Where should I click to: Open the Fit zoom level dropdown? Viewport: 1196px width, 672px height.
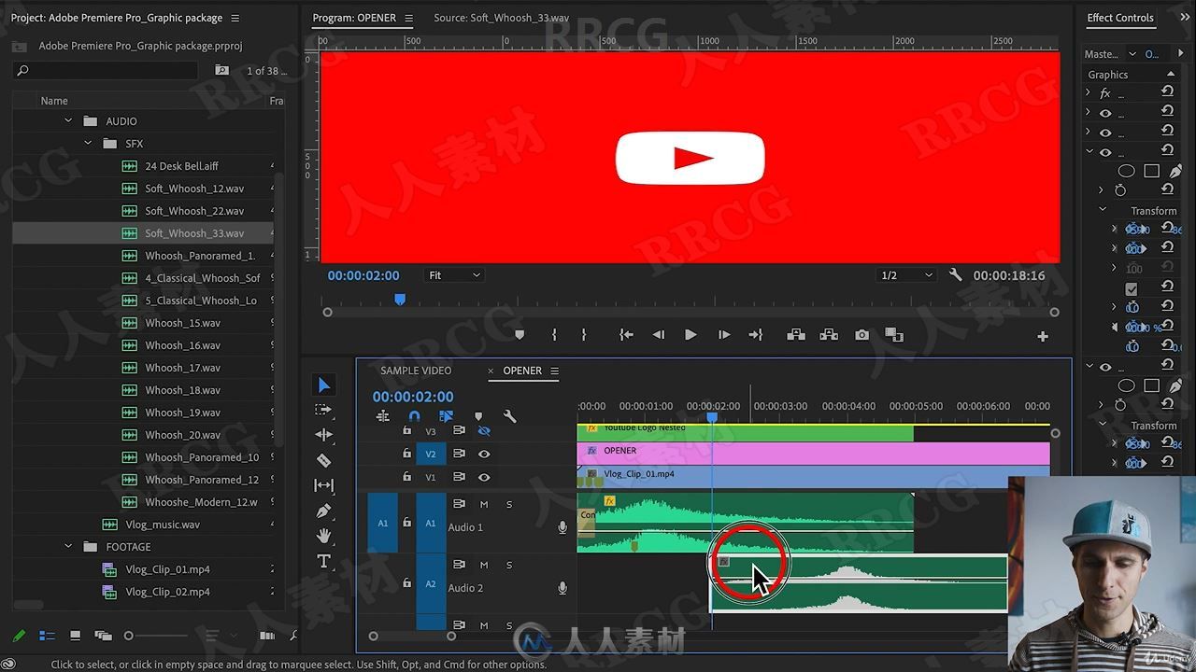click(x=454, y=275)
